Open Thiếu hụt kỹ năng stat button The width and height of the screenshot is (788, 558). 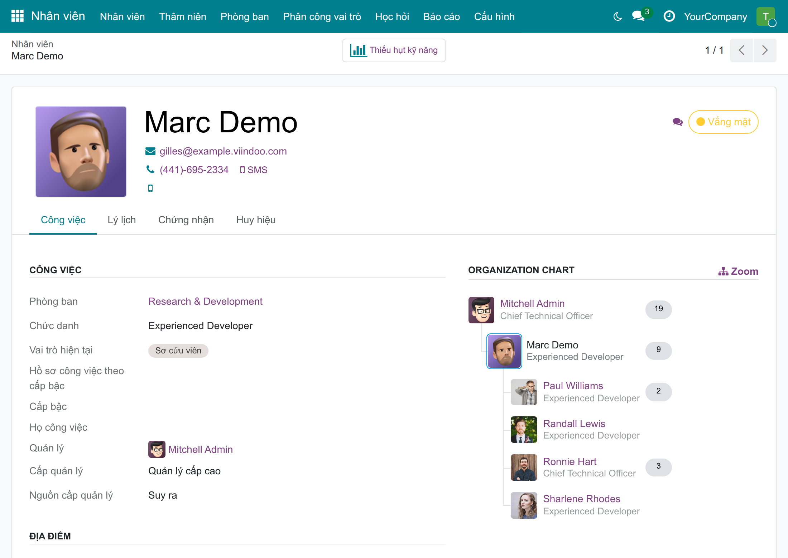pyautogui.click(x=394, y=50)
